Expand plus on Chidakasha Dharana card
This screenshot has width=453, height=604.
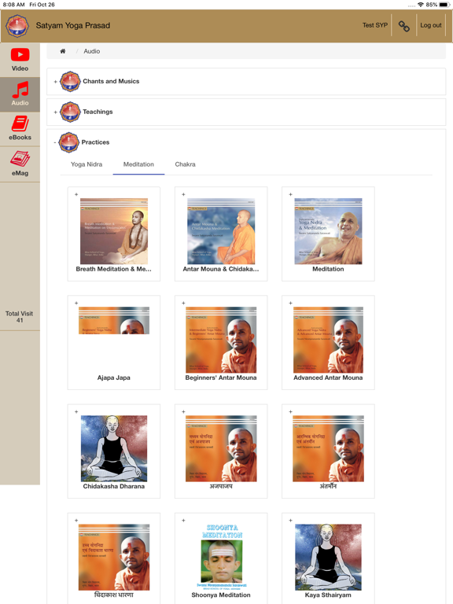pyautogui.click(x=76, y=412)
